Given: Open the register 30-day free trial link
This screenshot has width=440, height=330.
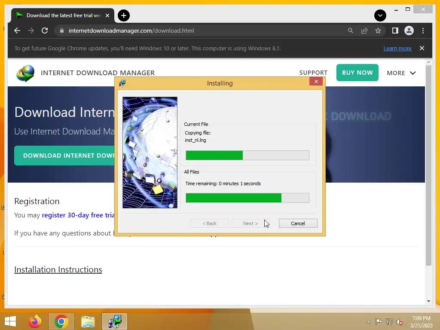Looking at the screenshot, I should (78, 215).
